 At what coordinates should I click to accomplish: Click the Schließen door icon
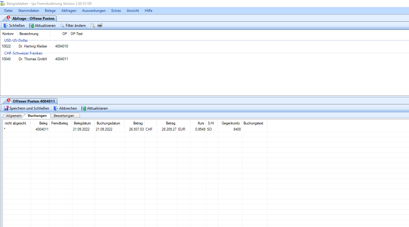6,26
